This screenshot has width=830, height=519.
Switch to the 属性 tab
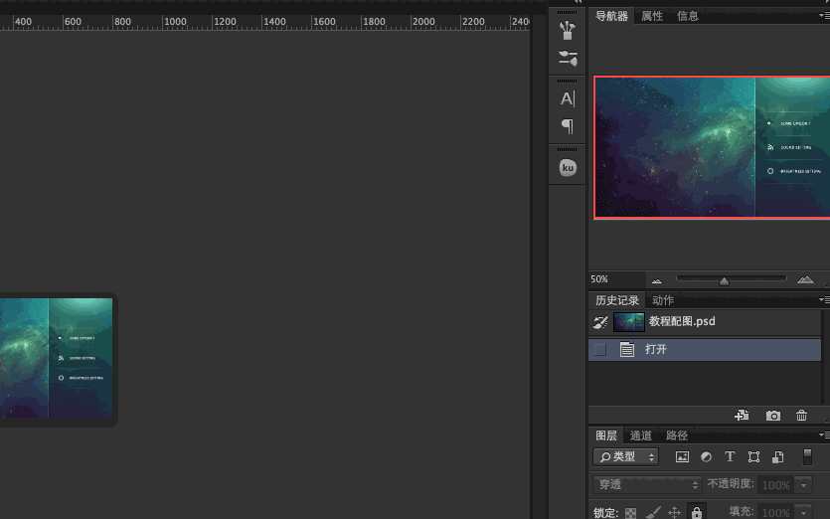pyautogui.click(x=652, y=16)
